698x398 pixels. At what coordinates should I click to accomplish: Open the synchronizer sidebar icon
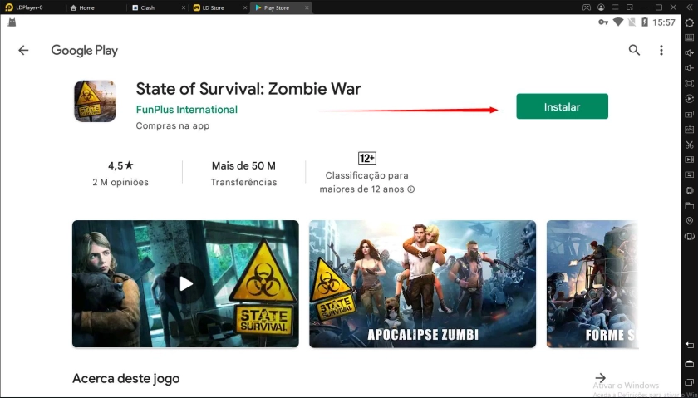[x=689, y=175]
